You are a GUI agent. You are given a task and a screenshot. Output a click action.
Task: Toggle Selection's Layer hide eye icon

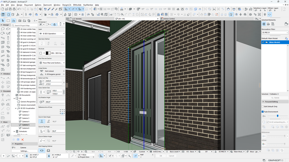click(256, 10)
